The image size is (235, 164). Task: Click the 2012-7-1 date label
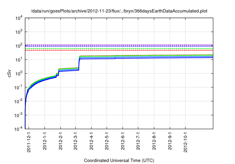[138, 141]
